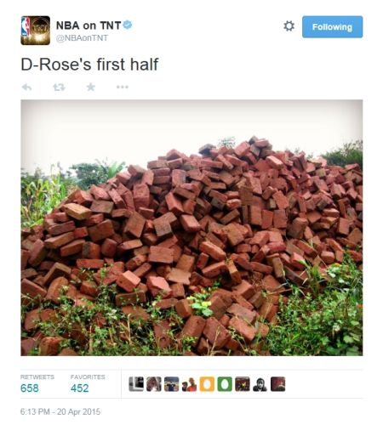The height and width of the screenshot is (425, 383).
Task: Click the reply arrow icon
Action: click(x=27, y=88)
